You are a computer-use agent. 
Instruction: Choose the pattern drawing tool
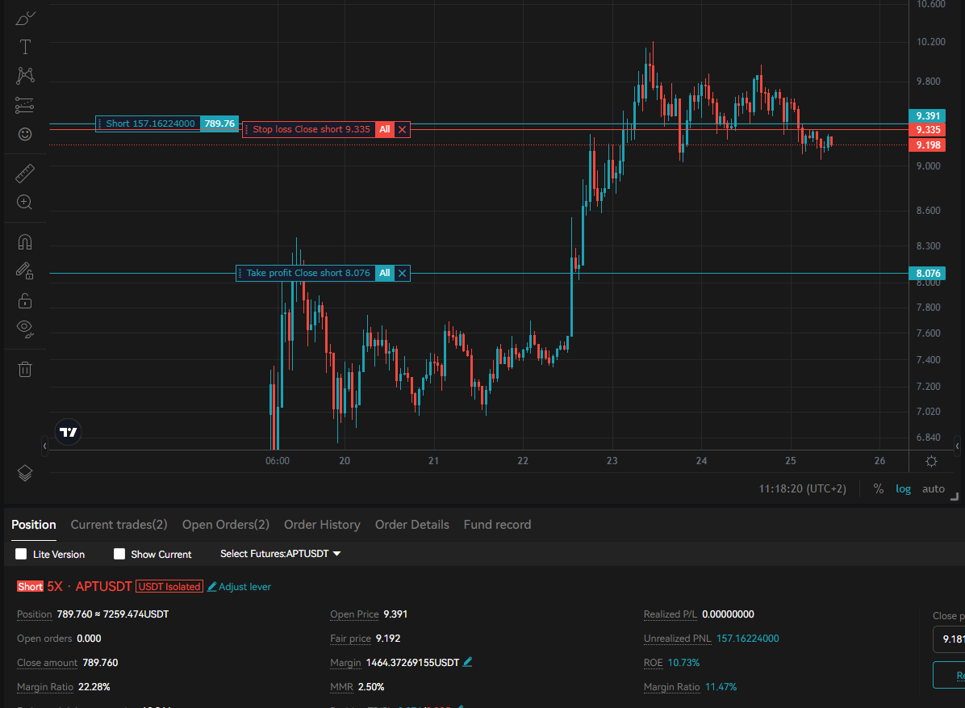tap(25, 76)
